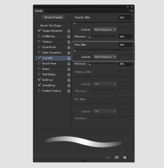This screenshot has width=164, height=168.
Task: Click lock icon beside Color Dynamics
Action: tap(69, 53)
